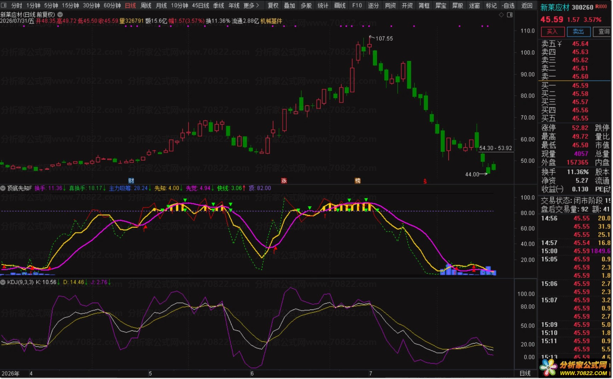Viewport: 613px width, 379px height.
Task: Remove stock via -自选 button
Action: (508, 5)
